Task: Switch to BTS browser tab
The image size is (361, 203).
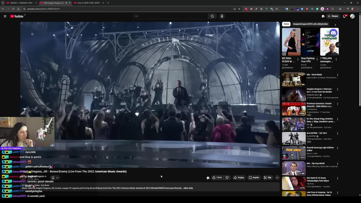Action: click(x=89, y=3)
